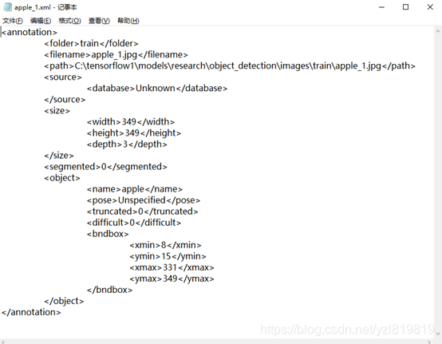Screen dimensions: 442x344
Task: Click the <pose>Unspecified</pose> line
Action: (x=144, y=200)
